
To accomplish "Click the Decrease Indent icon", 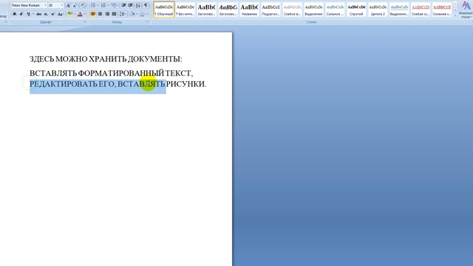I will coord(123,5).
